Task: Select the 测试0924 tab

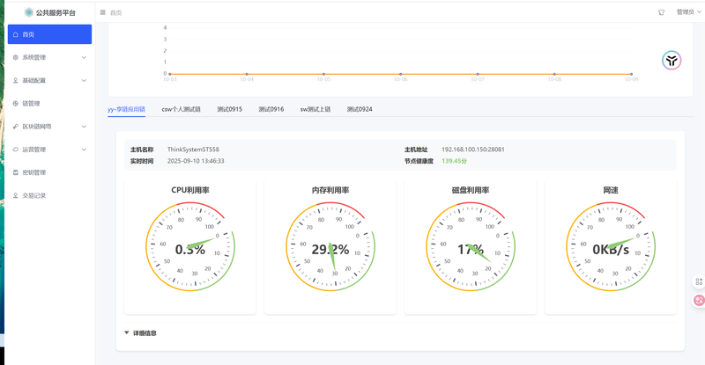Action: 359,110
